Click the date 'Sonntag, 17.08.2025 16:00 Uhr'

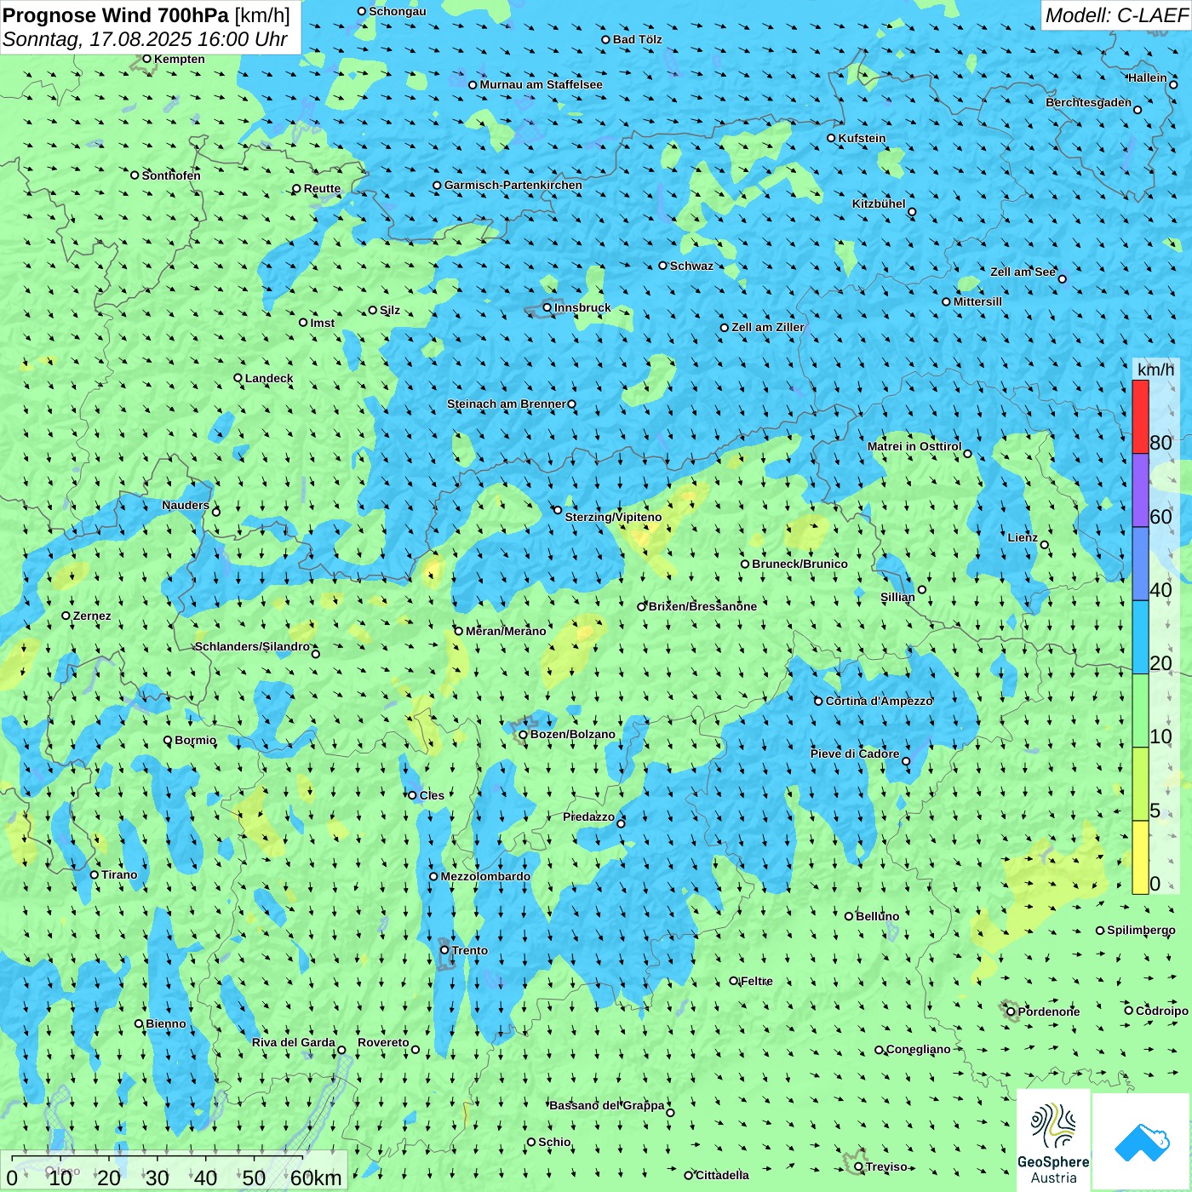[x=145, y=39]
